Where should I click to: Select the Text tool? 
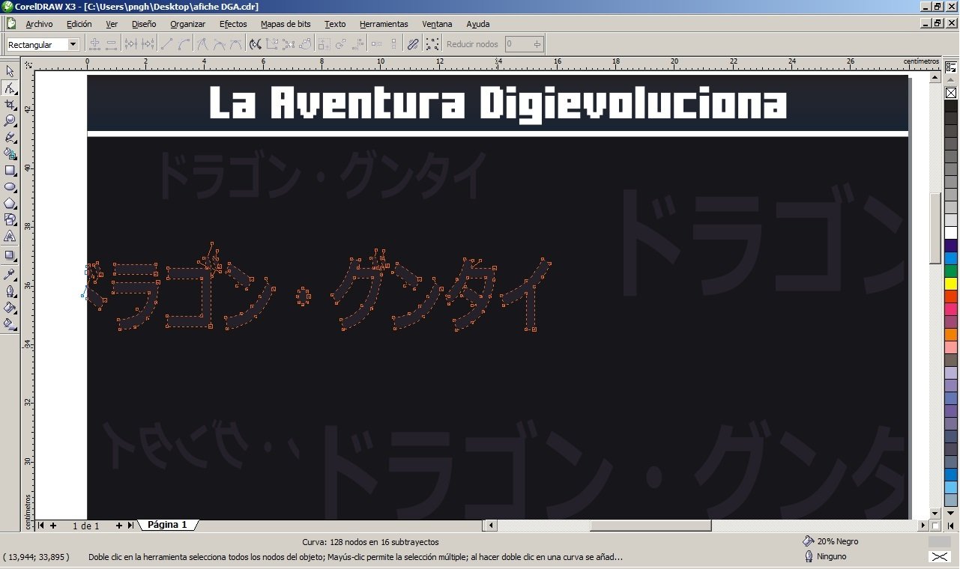pos(10,237)
